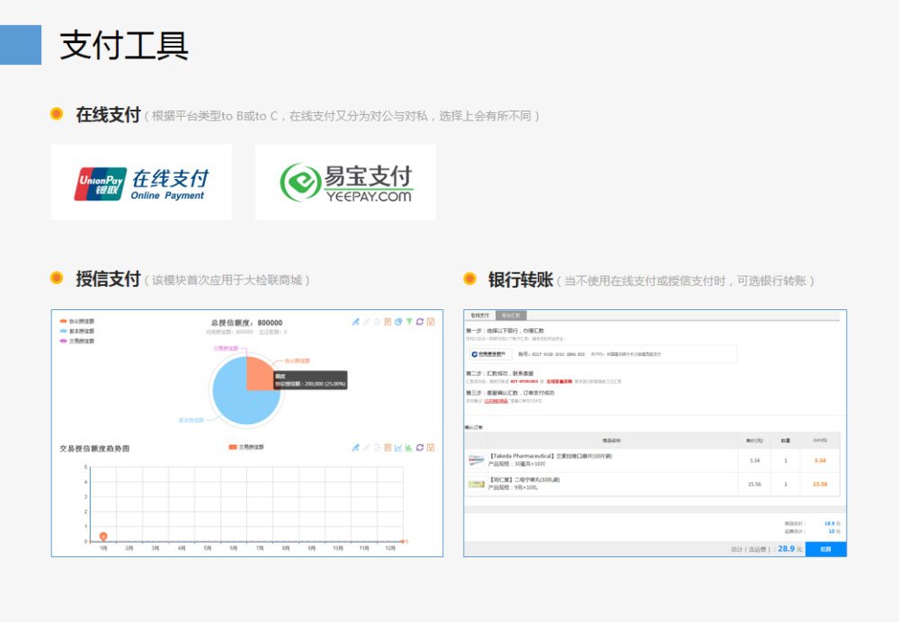Click the shipping fee value 10 元
This screenshot has height=622, width=899.
pyautogui.click(x=834, y=531)
